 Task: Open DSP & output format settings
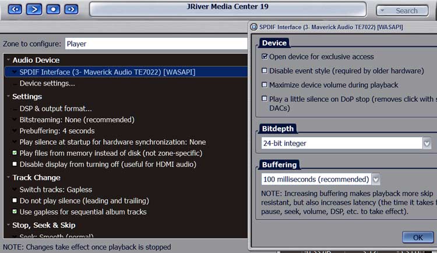point(55,109)
